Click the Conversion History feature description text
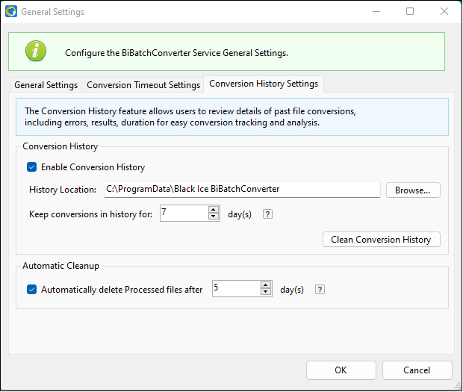The image size is (463, 392). [190, 116]
